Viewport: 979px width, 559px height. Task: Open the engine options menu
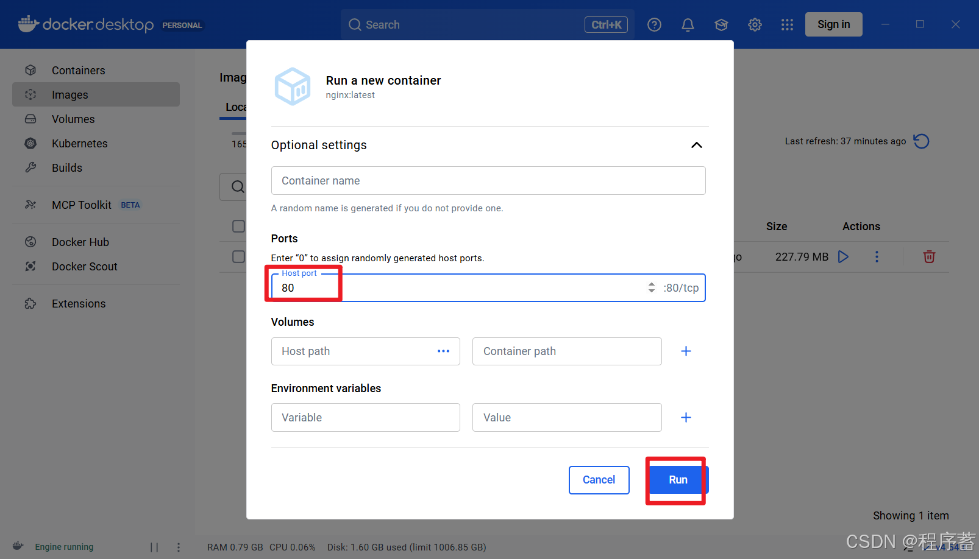179,547
